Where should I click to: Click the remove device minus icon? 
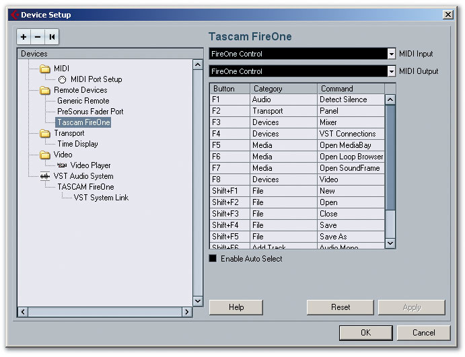[x=38, y=37]
